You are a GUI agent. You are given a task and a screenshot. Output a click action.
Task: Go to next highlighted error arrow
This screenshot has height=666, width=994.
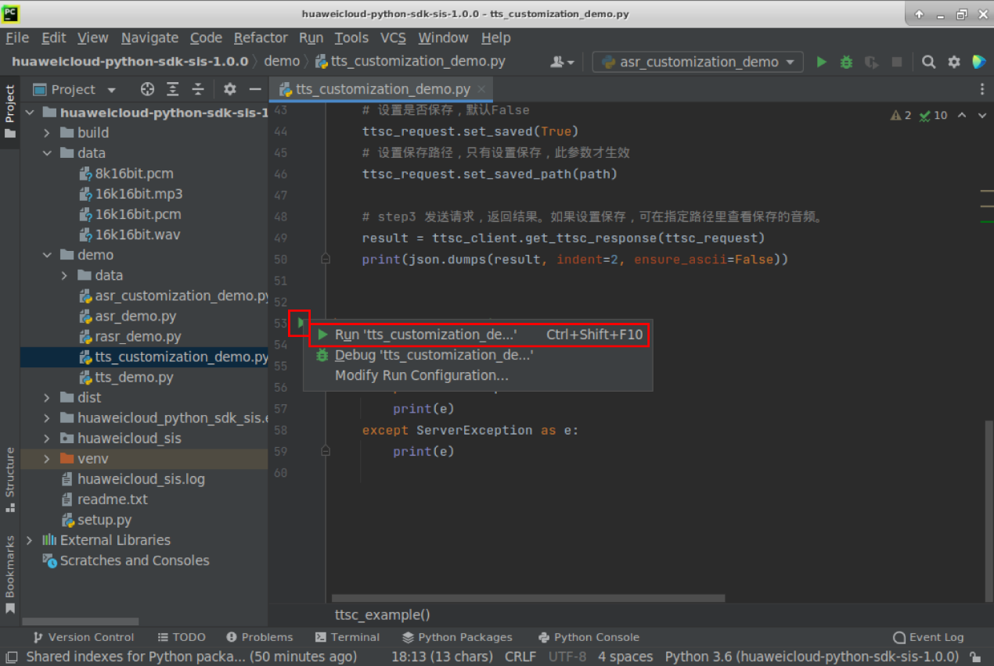[x=981, y=115]
